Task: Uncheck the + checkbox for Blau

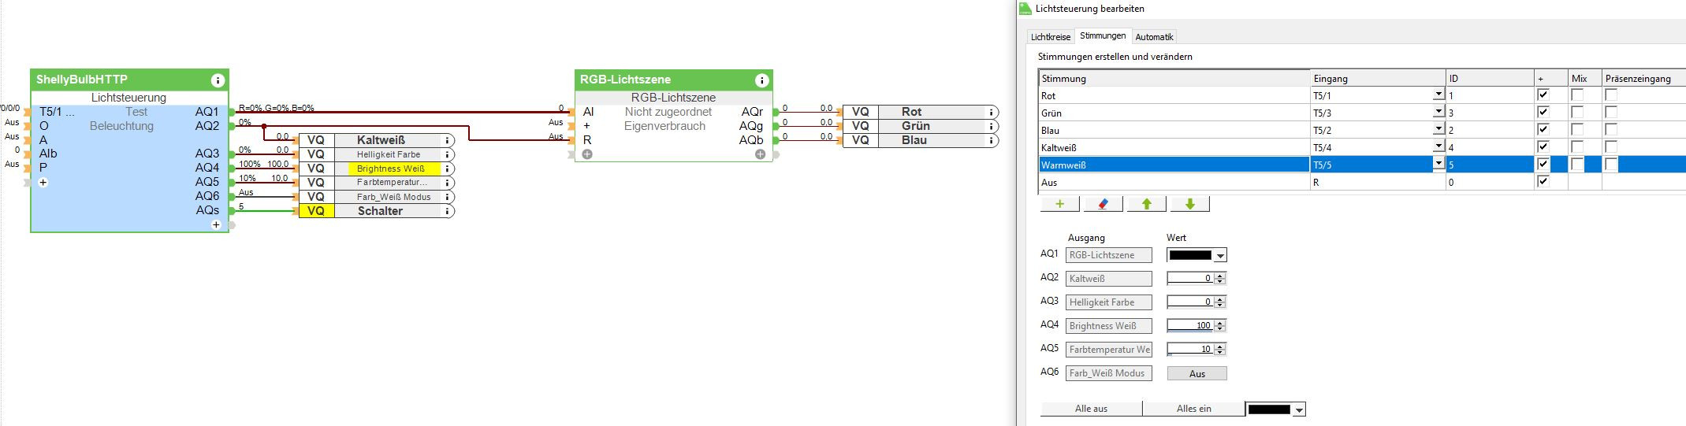Action: click(x=1543, y=129)
